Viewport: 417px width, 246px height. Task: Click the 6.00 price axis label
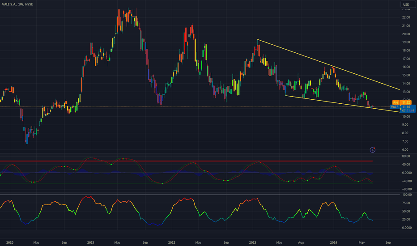405,150
